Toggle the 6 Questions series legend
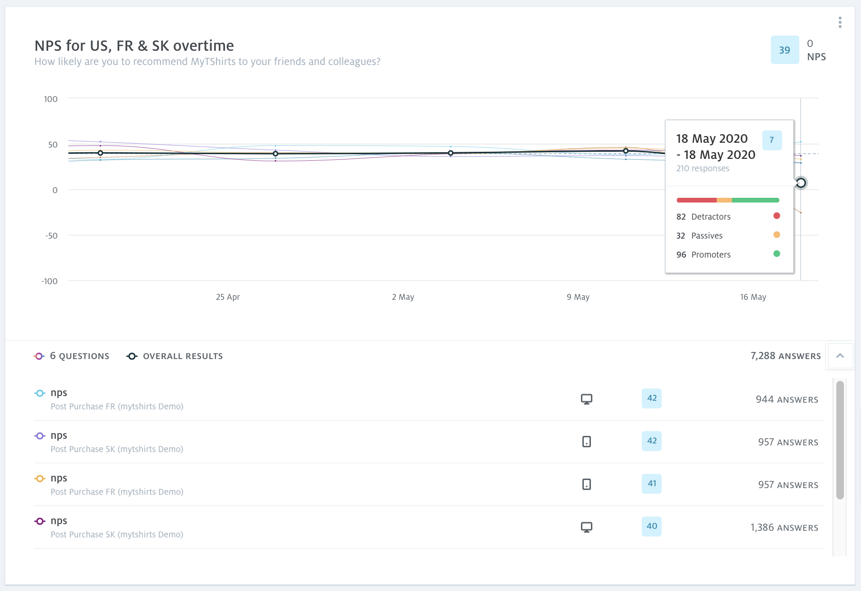Screen dimensions: 861x591 tap(72, 356)
